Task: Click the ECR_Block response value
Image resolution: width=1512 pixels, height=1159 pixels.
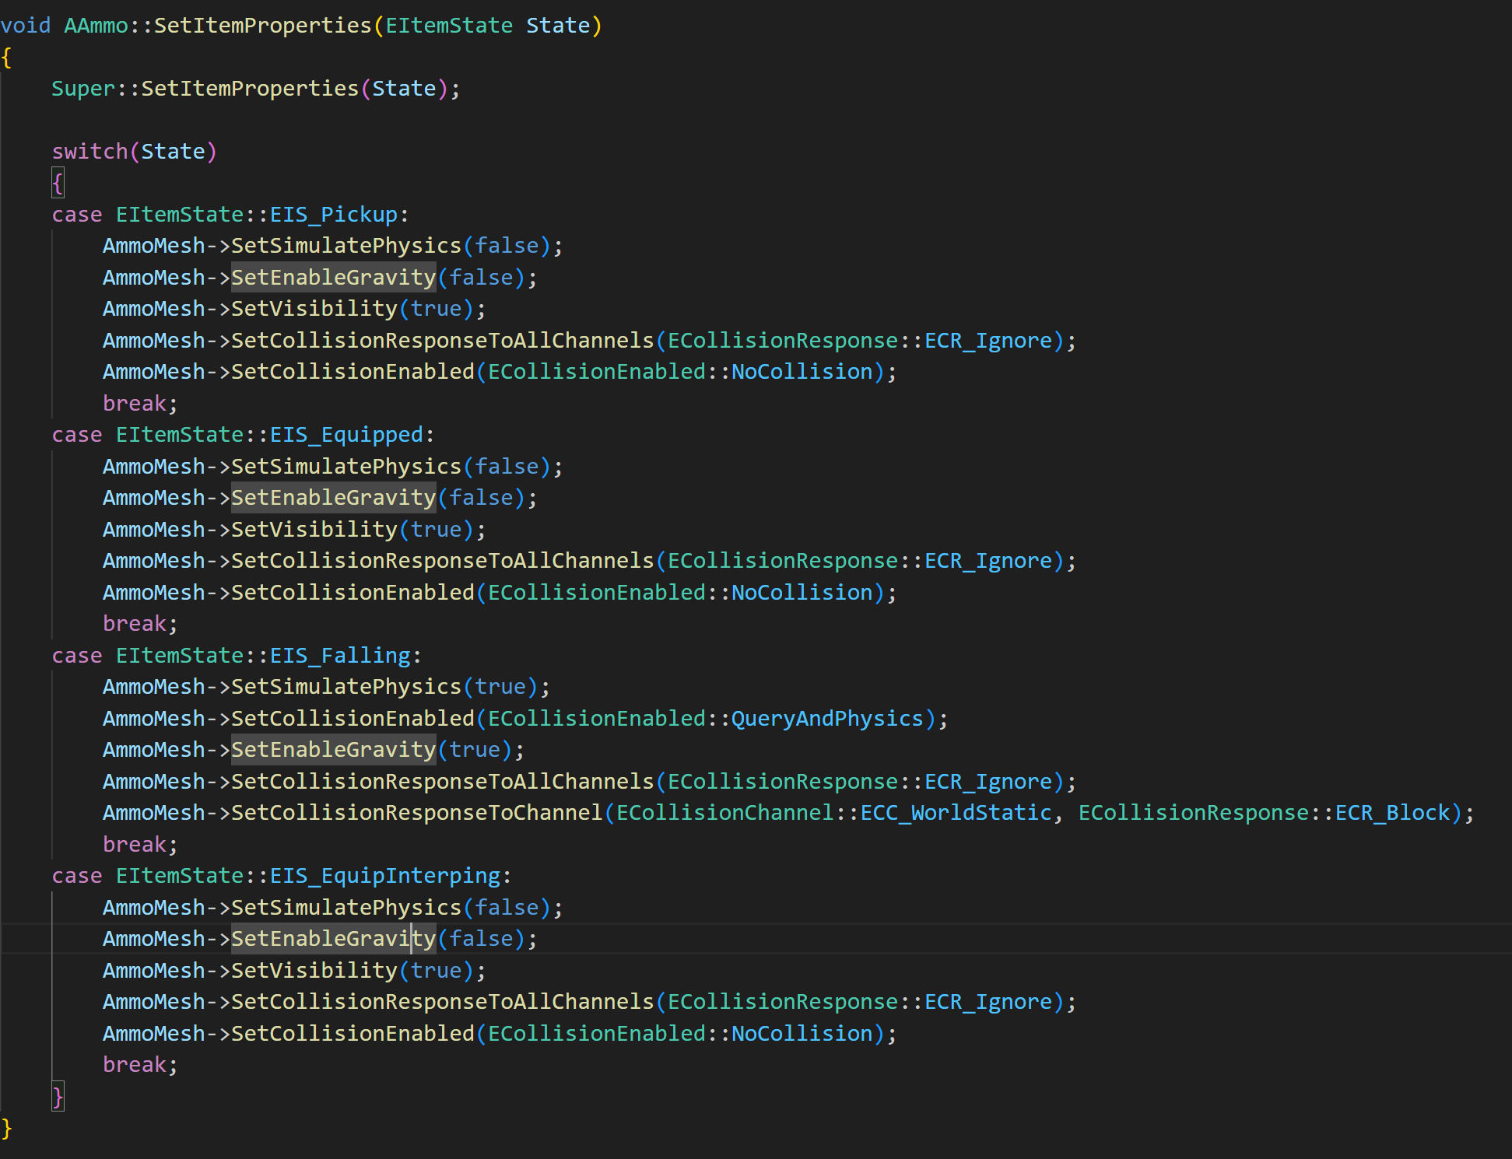Action: (1393, 813)
